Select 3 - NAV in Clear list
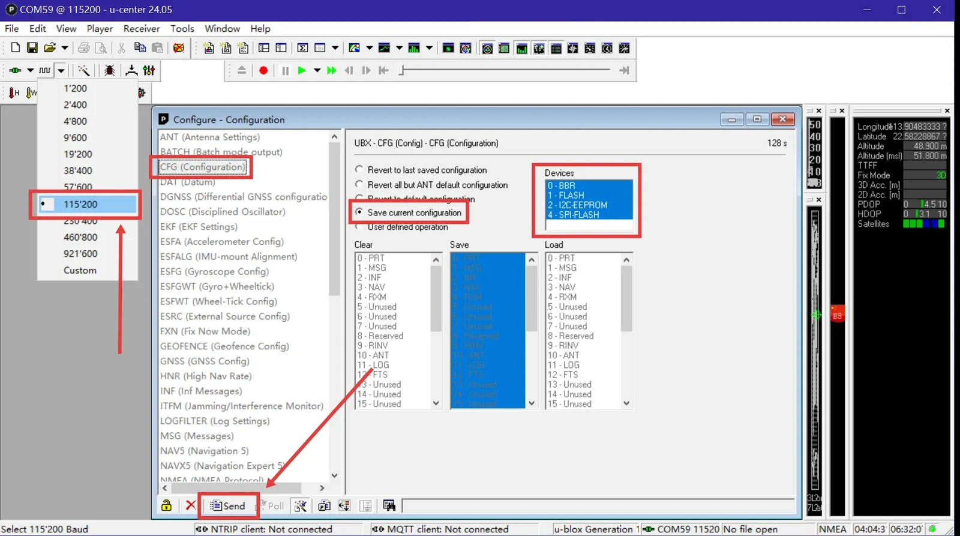 click(393, 287)
